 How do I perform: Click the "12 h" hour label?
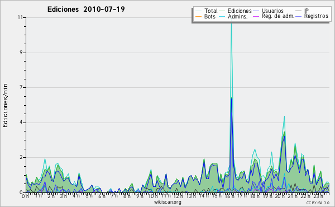pyautogui.click(x=178, y=196)
